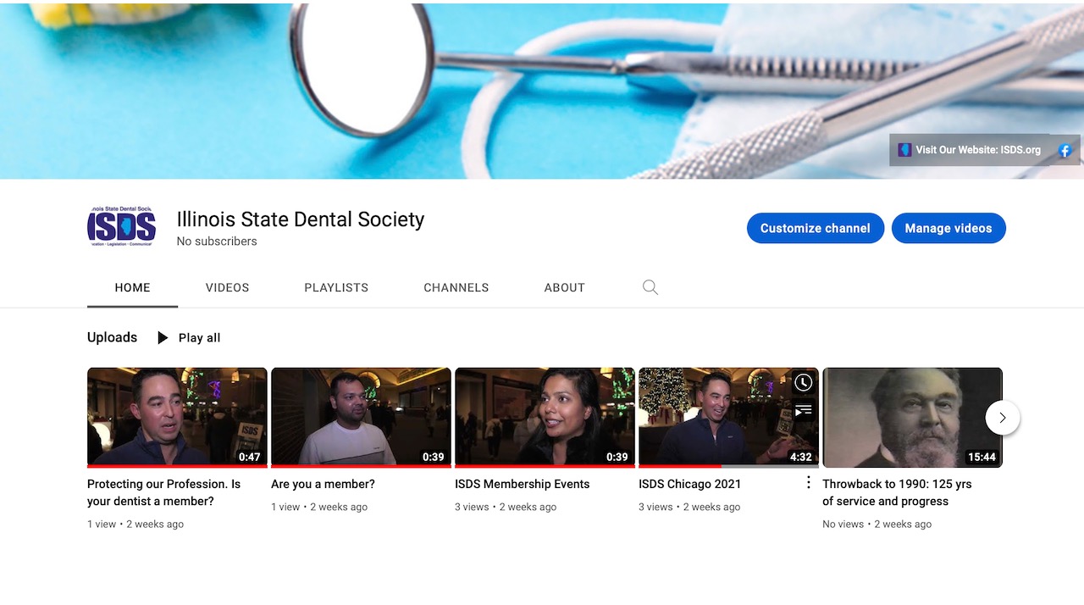Screen dimensions: 1084x605
Task: Click the ISDS Chicago 2021 thumbnail
Action: pos(728,416)
